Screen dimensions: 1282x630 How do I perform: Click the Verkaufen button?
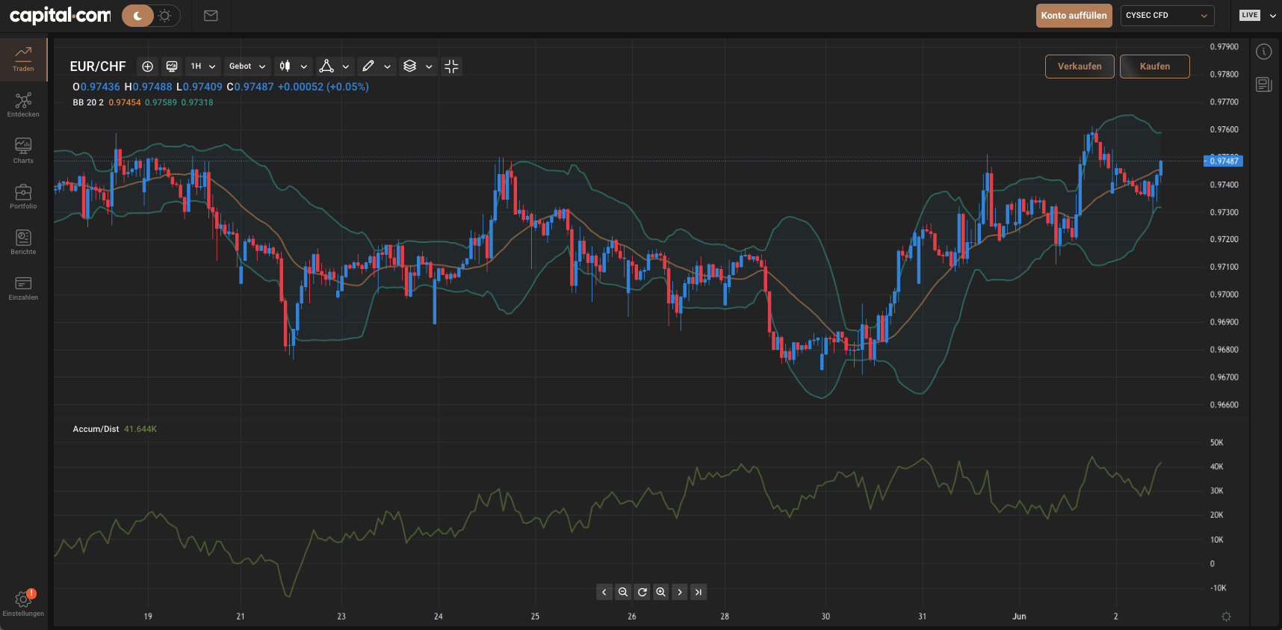click(x=1080, y=67)
